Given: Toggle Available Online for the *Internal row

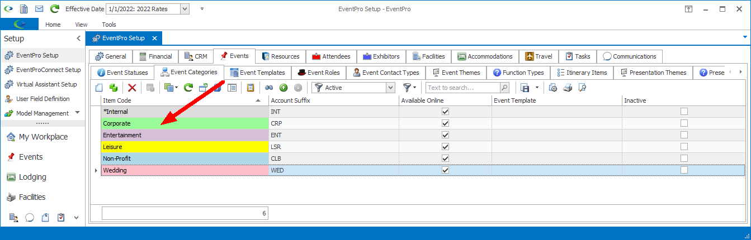Looking at the screenshot, I should tap(445, 112).
